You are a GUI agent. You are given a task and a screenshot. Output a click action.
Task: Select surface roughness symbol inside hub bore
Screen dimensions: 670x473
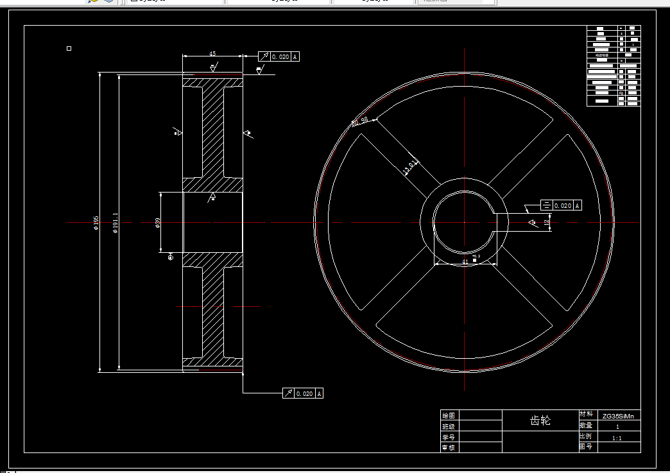tap(212, 197)
